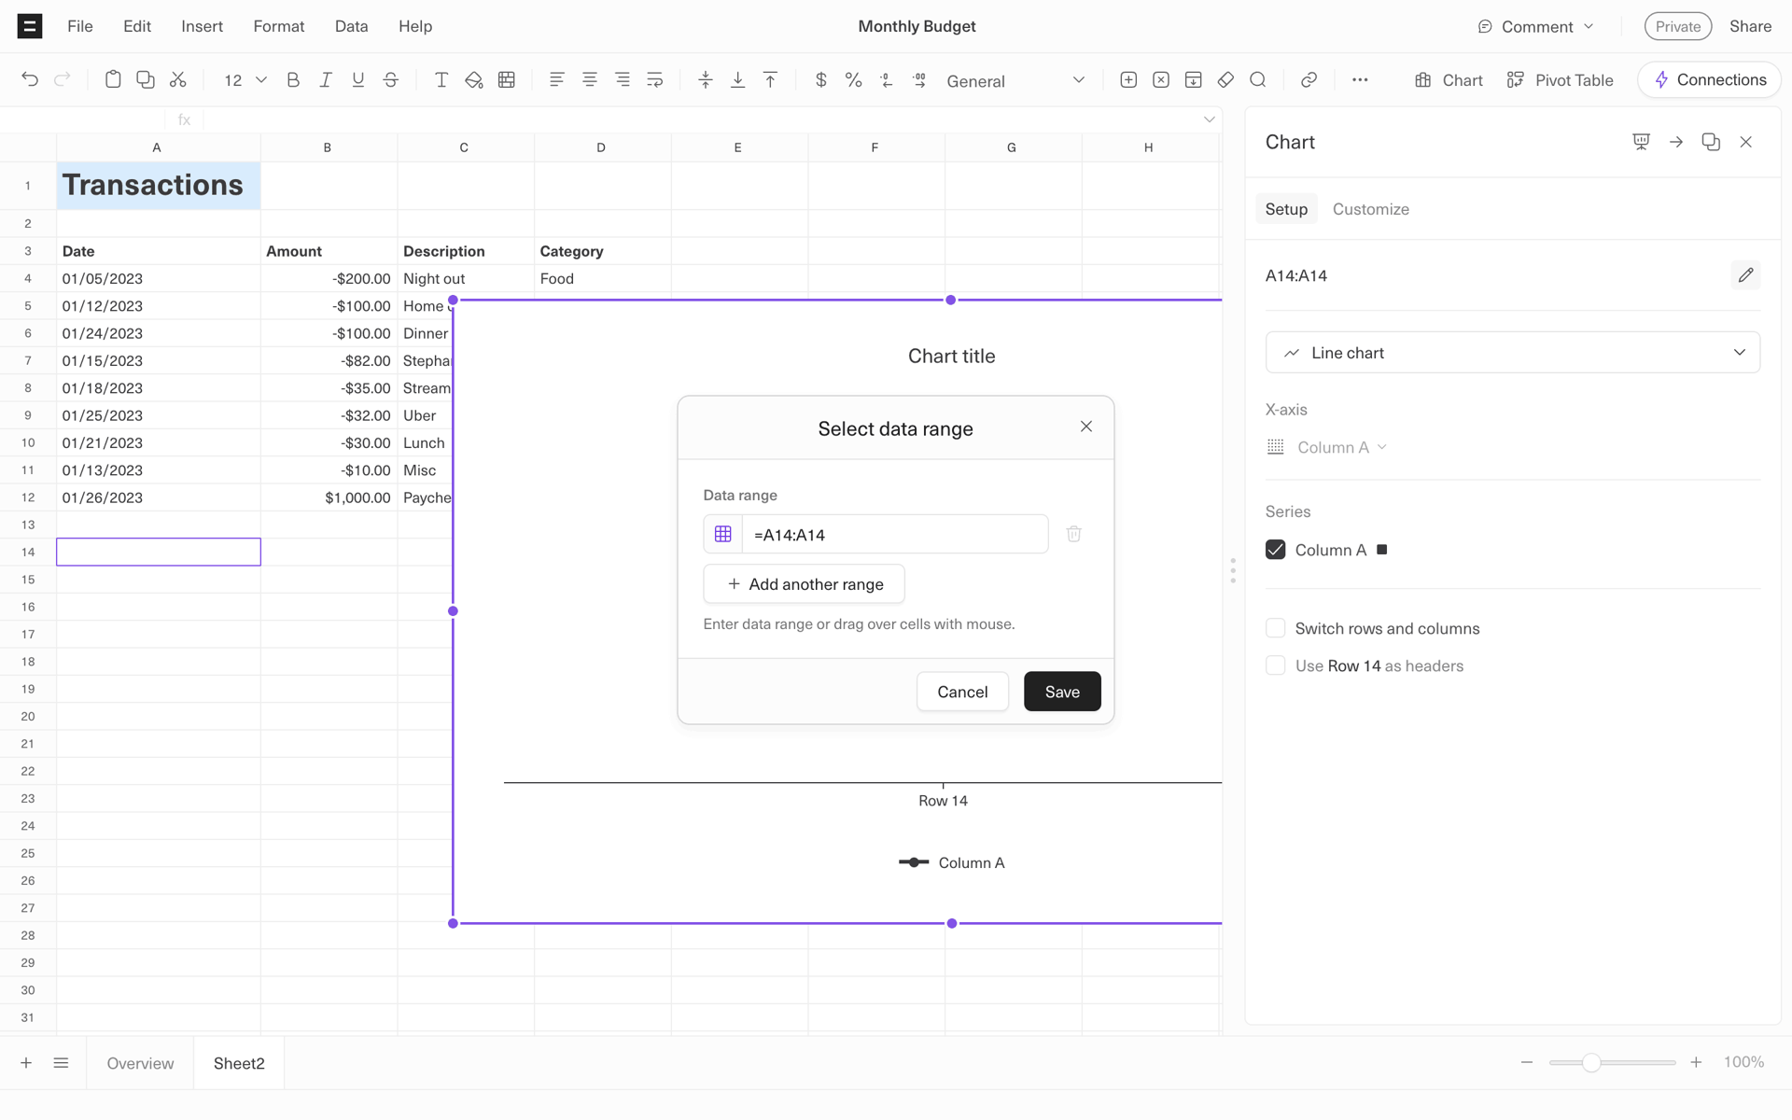Open the Comment dropdown
Viewport: 1792px width, 1120px height.
tap(1536, 26)
